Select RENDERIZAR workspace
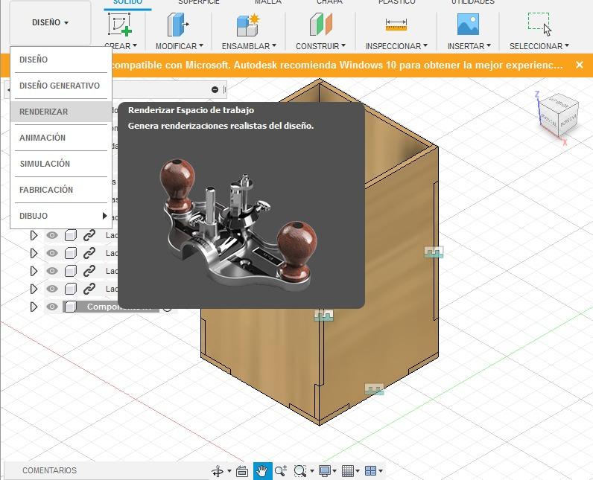 tap(61, 112)
